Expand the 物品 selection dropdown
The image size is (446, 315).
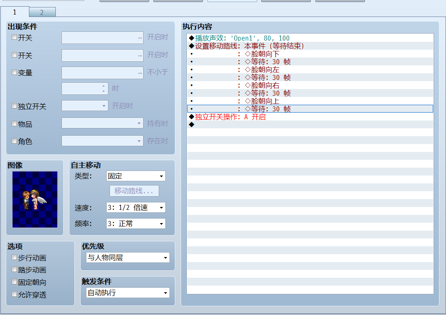point(103,123)
